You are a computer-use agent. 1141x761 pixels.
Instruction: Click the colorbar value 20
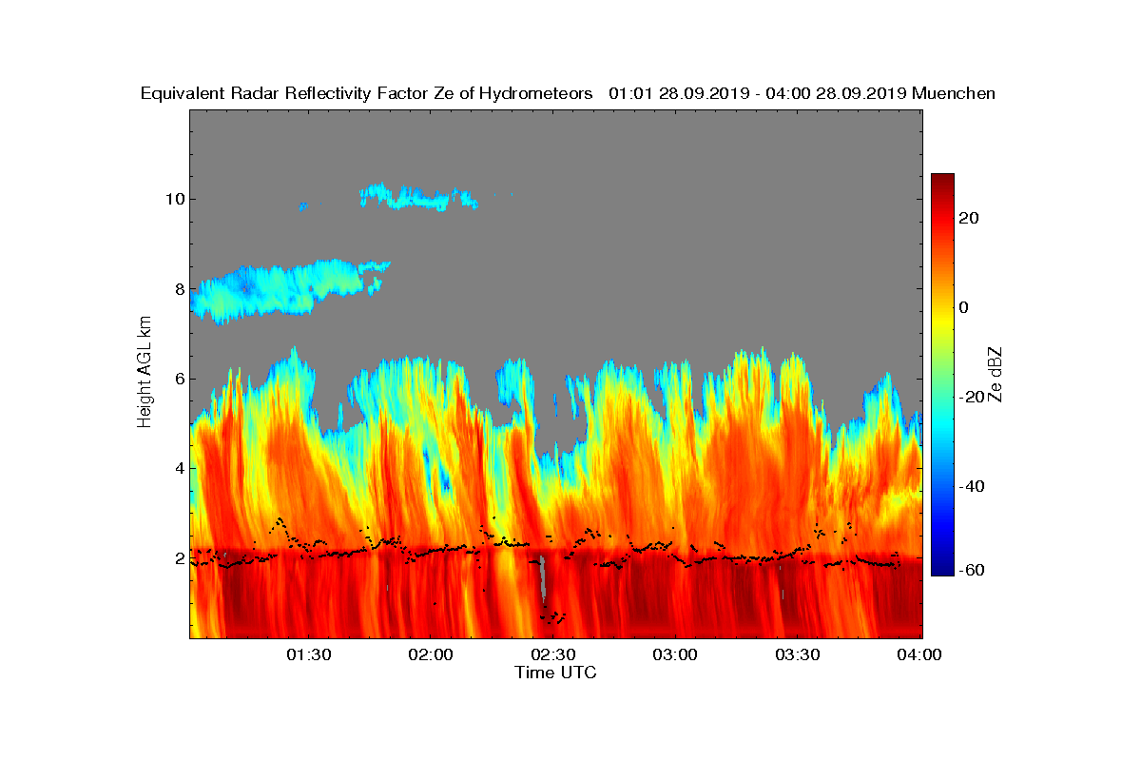970,218
